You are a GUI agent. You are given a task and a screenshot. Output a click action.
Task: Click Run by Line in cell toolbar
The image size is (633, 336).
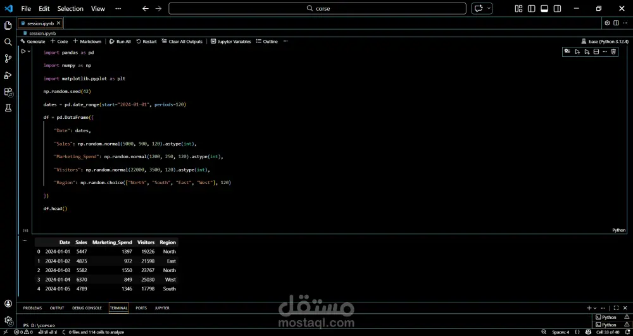pos(567,51)
